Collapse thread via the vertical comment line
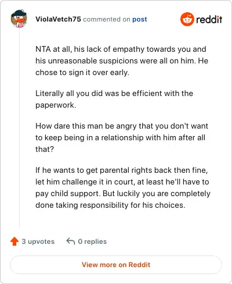The image size is (232, 284). click(x=19, y=128)
